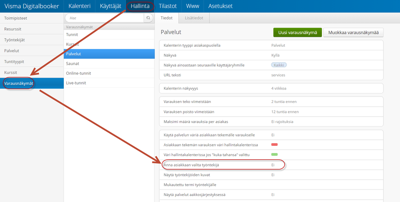Click the Varauksen poisto viimeistään label
This screenshot has height=202, width=400.
[x=189, y=112]
